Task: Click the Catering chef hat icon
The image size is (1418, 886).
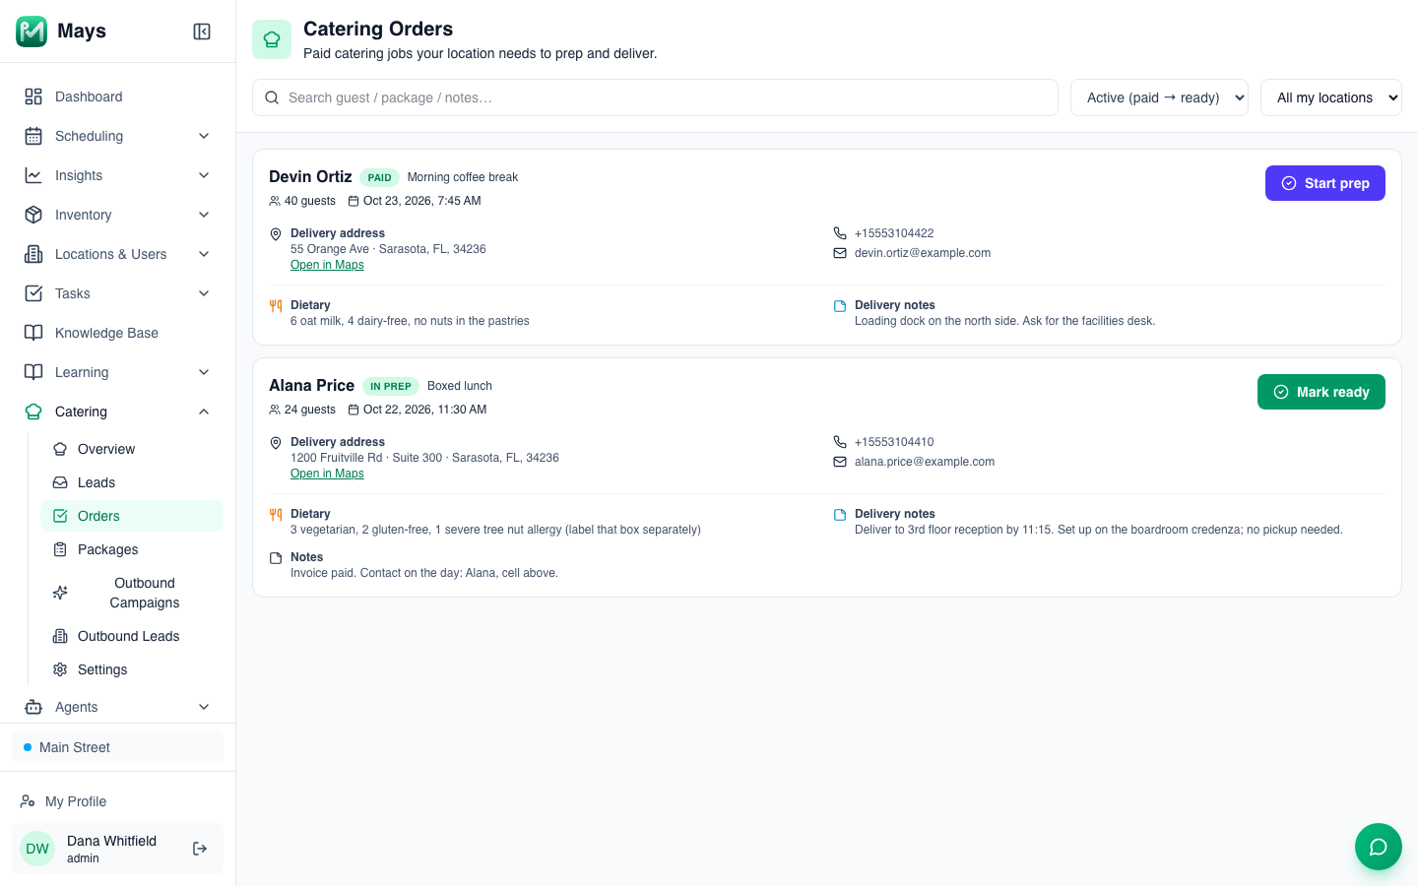Action: (33, 411)
